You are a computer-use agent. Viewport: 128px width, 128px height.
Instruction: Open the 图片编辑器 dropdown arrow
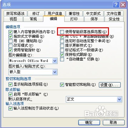[55, 61]
